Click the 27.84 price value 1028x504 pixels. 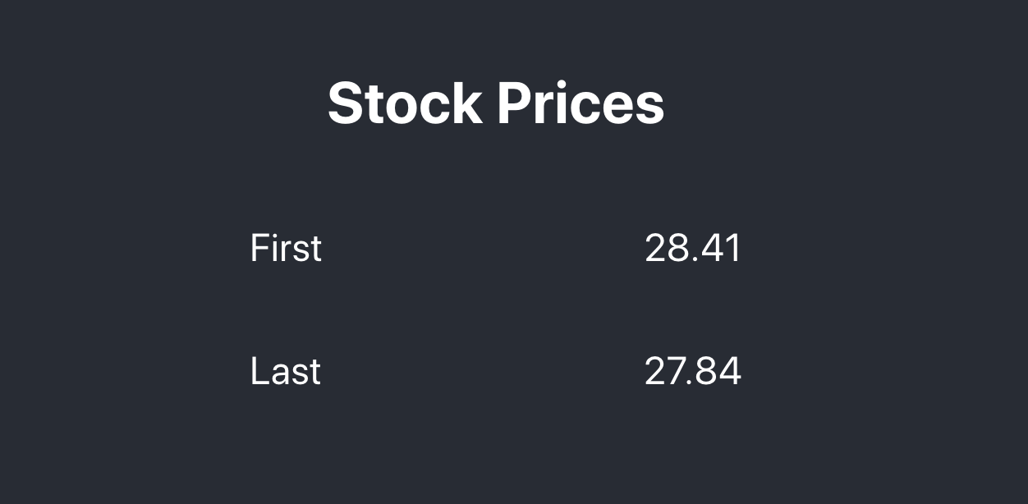693,371
